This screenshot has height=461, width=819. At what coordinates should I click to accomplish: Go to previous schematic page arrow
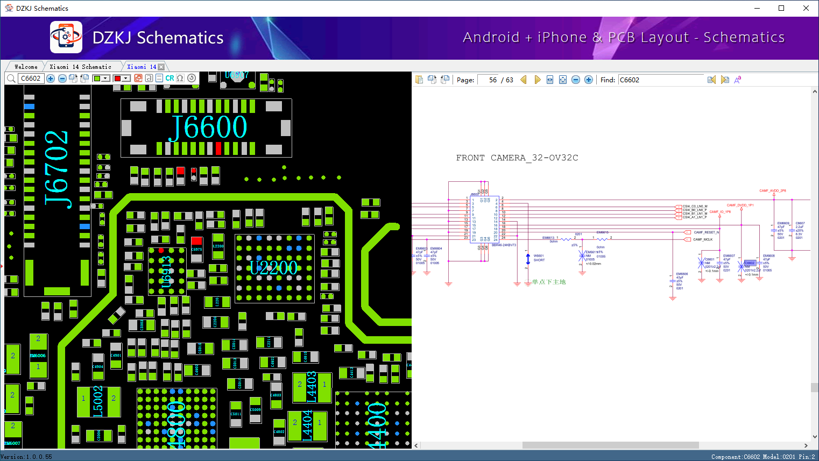[x=524, y=80]
